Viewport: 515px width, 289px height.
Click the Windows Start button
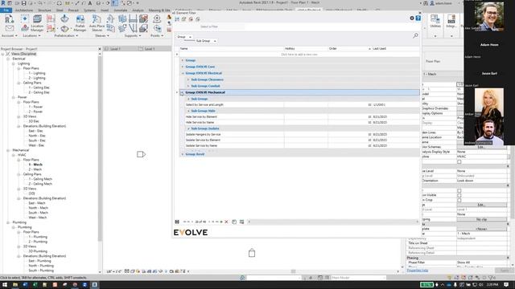5,285
